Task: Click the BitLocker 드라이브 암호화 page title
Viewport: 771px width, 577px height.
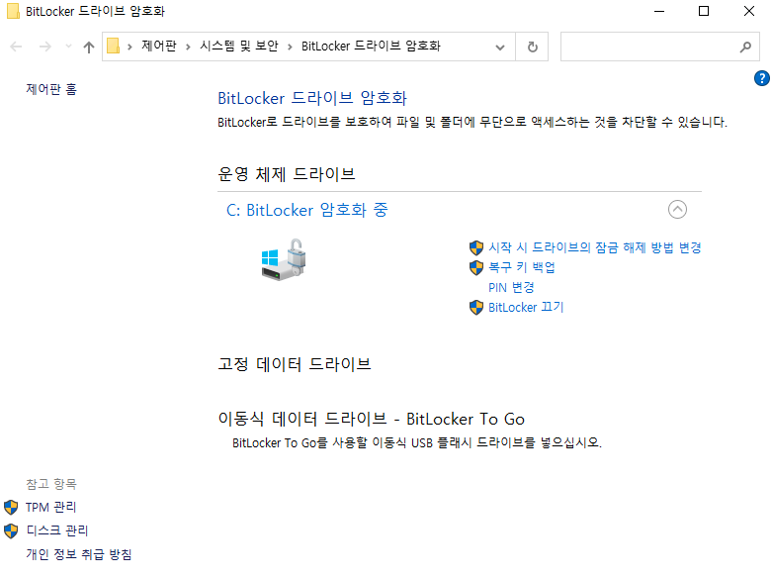Action: [312, 98]
